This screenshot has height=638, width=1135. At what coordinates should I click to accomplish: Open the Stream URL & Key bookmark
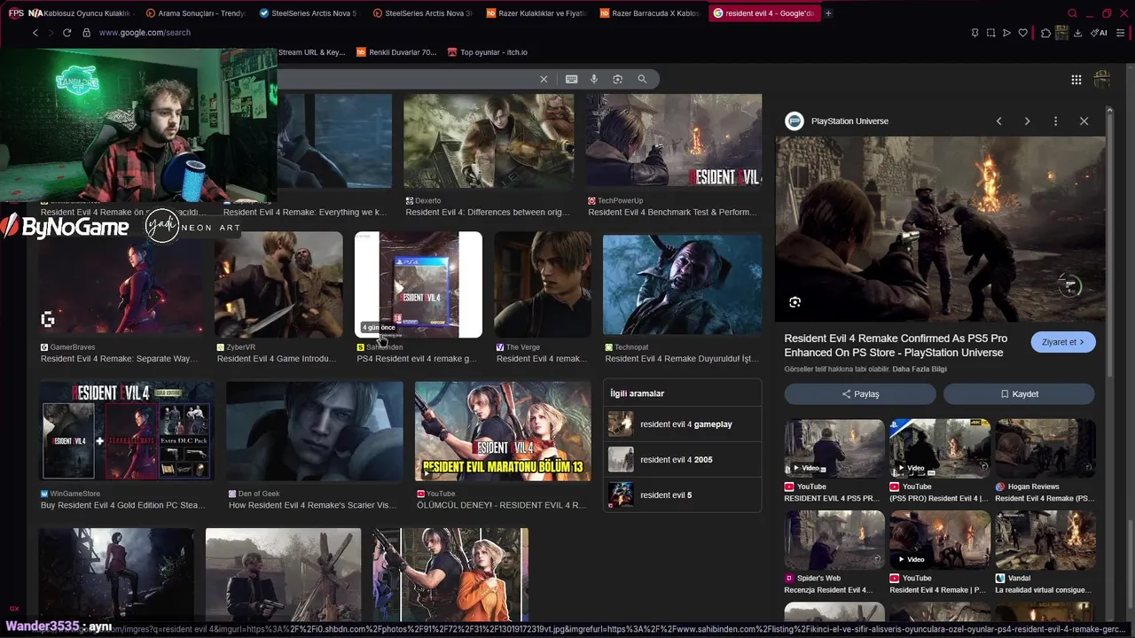pos(311,52)
